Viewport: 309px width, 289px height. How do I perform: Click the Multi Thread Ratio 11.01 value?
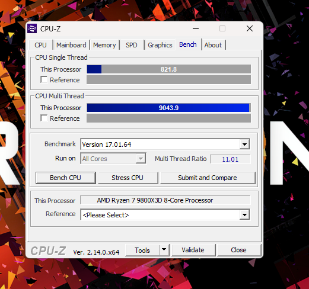(x=230, y=159)
